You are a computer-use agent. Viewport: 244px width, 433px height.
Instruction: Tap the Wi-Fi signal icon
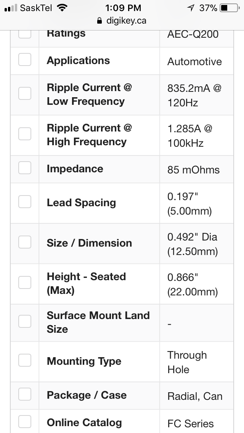(x=62, y=8)
